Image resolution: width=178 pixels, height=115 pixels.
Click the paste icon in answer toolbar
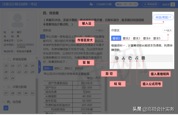pos(130,58)
